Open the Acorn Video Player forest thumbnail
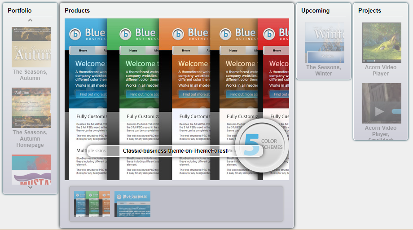413x230 pixels. coord(382,43)
